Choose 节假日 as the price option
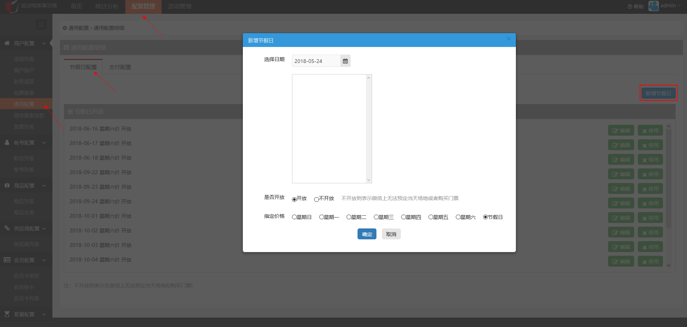Image resolution: width=687 pixels, height=327 pixels. pyautogui.click(x=485, y=217)
